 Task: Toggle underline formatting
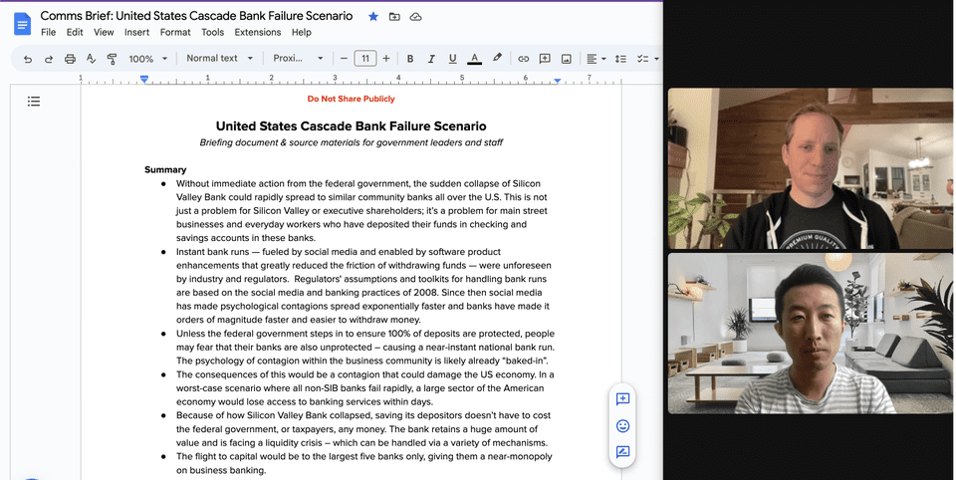452,59
